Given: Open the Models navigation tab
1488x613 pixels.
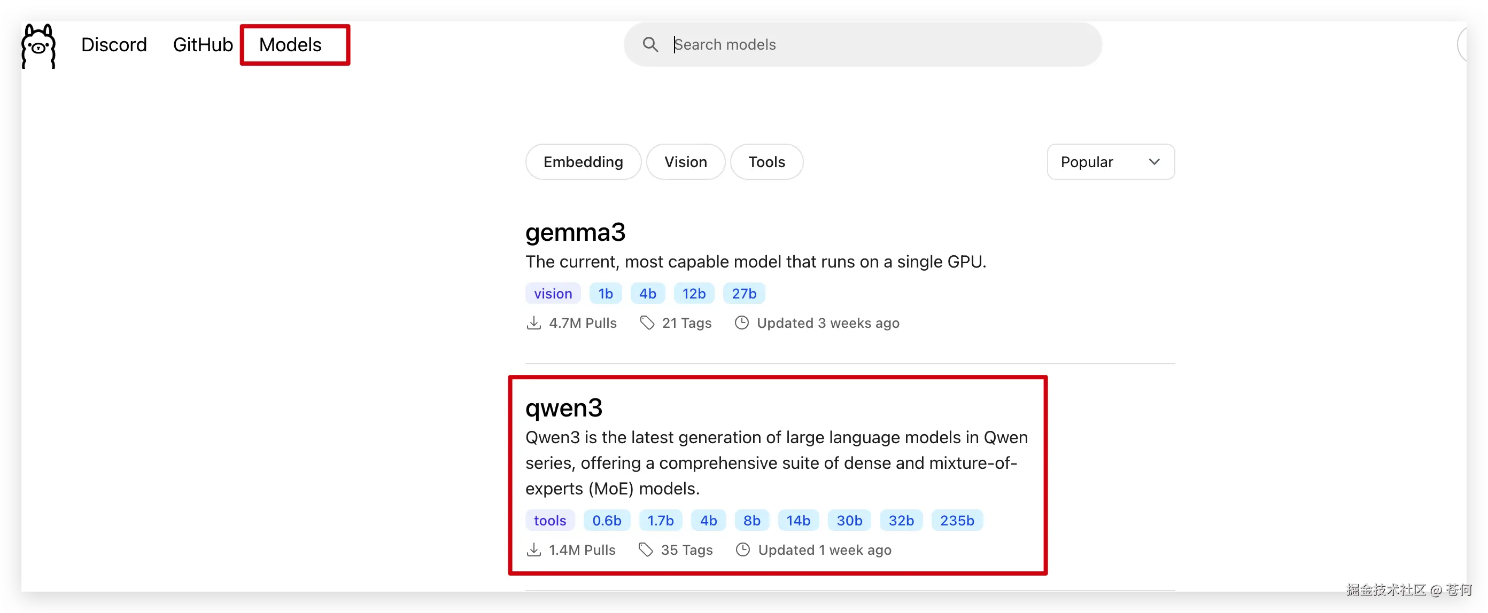Looking at the screenshot, I should 290,44.
